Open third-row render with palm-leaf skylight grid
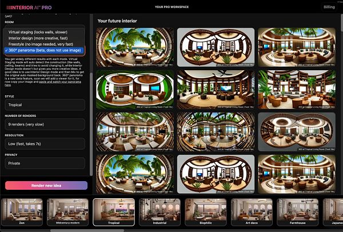The image size is (343, 232). pyautogui.click(x=216, y=132)
